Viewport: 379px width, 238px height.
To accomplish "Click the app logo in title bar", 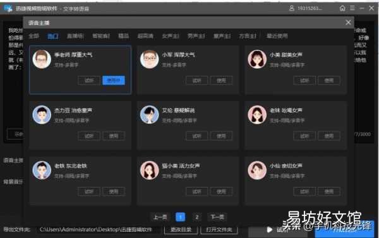I will coord(8,9).
